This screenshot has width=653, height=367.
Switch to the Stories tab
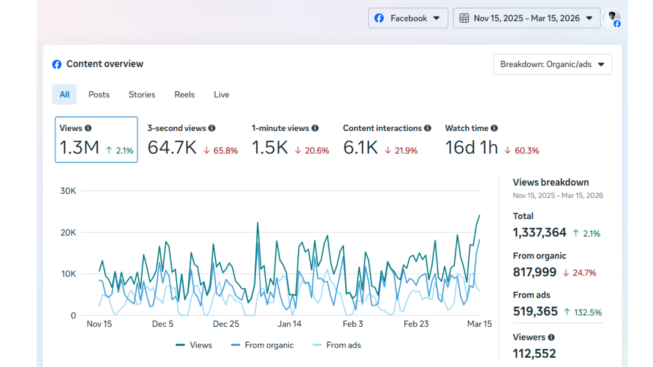point(142,95)
